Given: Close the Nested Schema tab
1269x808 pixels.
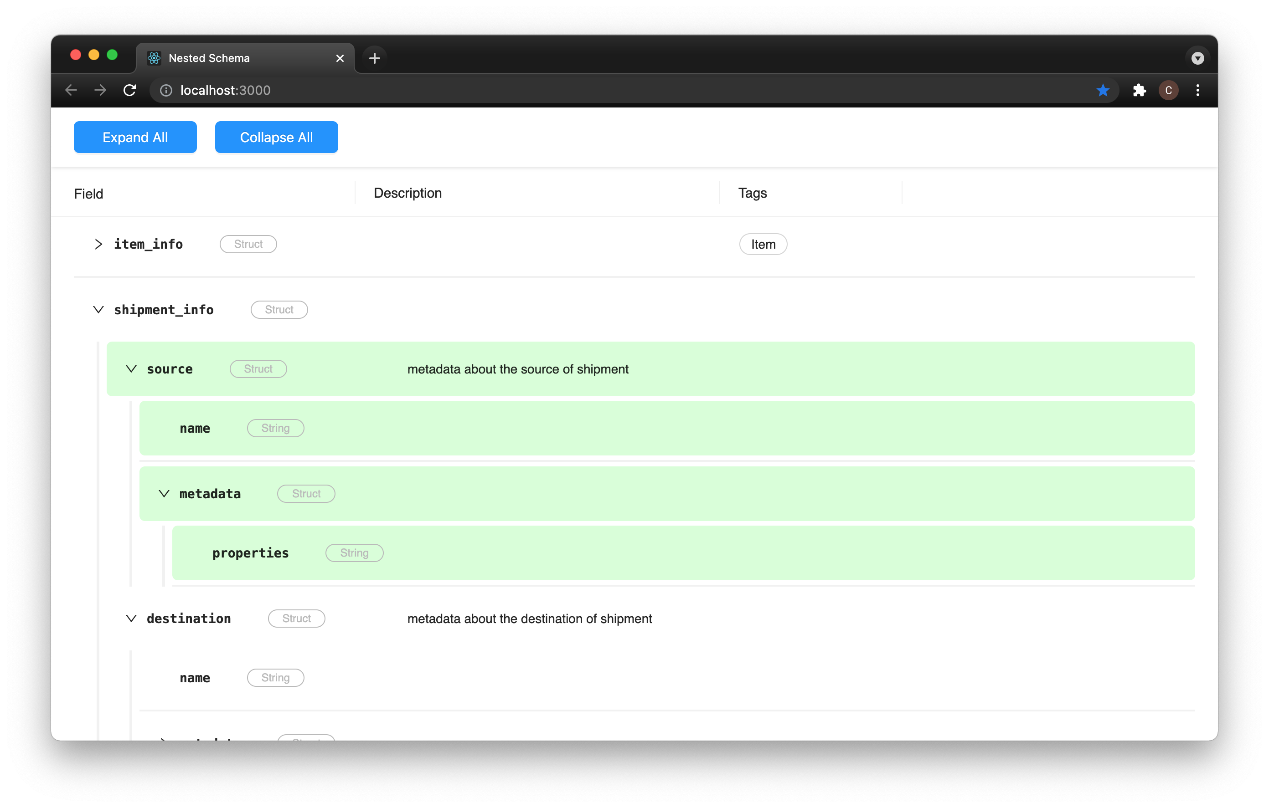Looking at the screenshot, I should (340, 58).
